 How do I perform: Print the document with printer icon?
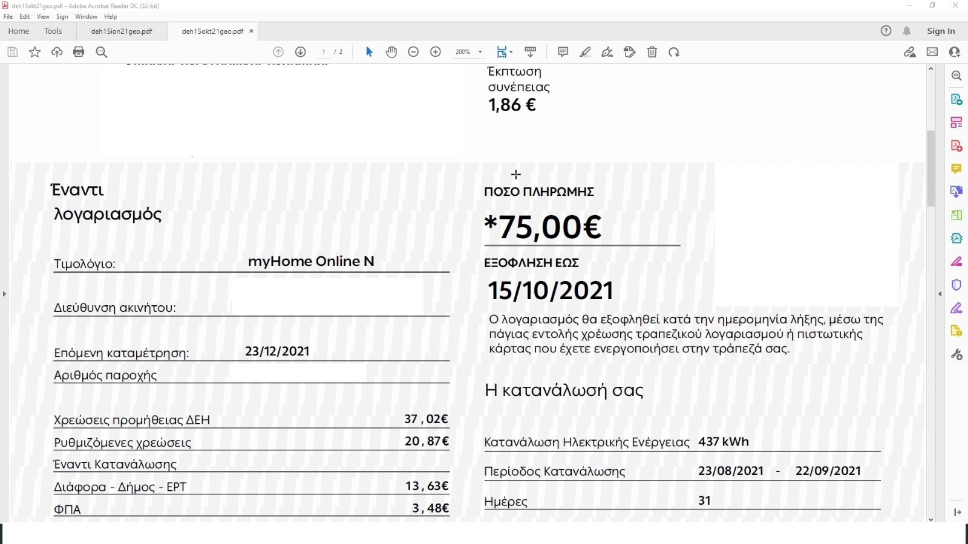(x=79, y=52)
